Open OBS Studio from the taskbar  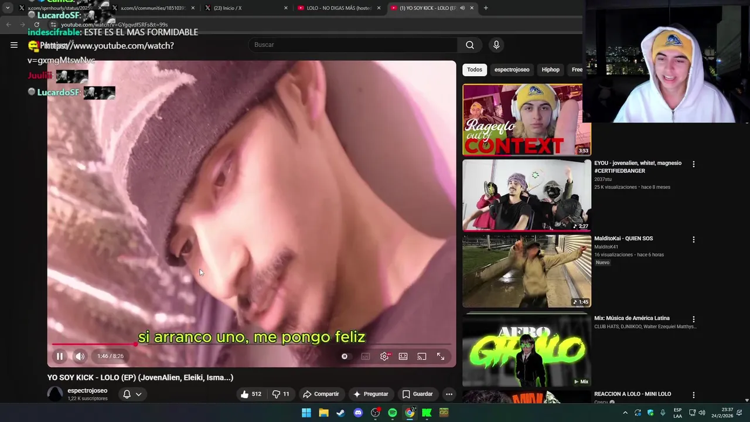point(376,413)
